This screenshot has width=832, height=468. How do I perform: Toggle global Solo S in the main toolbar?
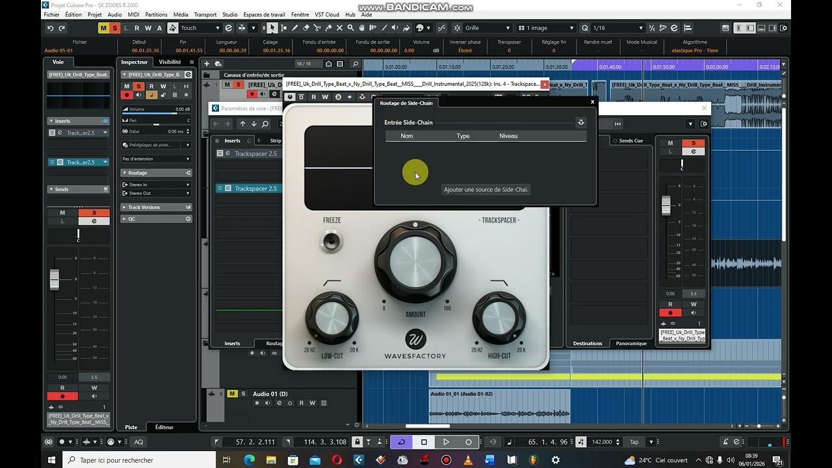pyautogui.click(x=114, y=28)
